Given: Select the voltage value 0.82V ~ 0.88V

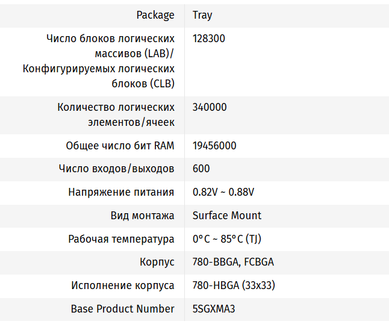Looking at the screenshot, I should pos(223,192).
